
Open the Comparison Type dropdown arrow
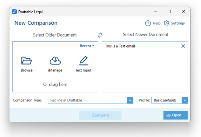pos(130,100)
